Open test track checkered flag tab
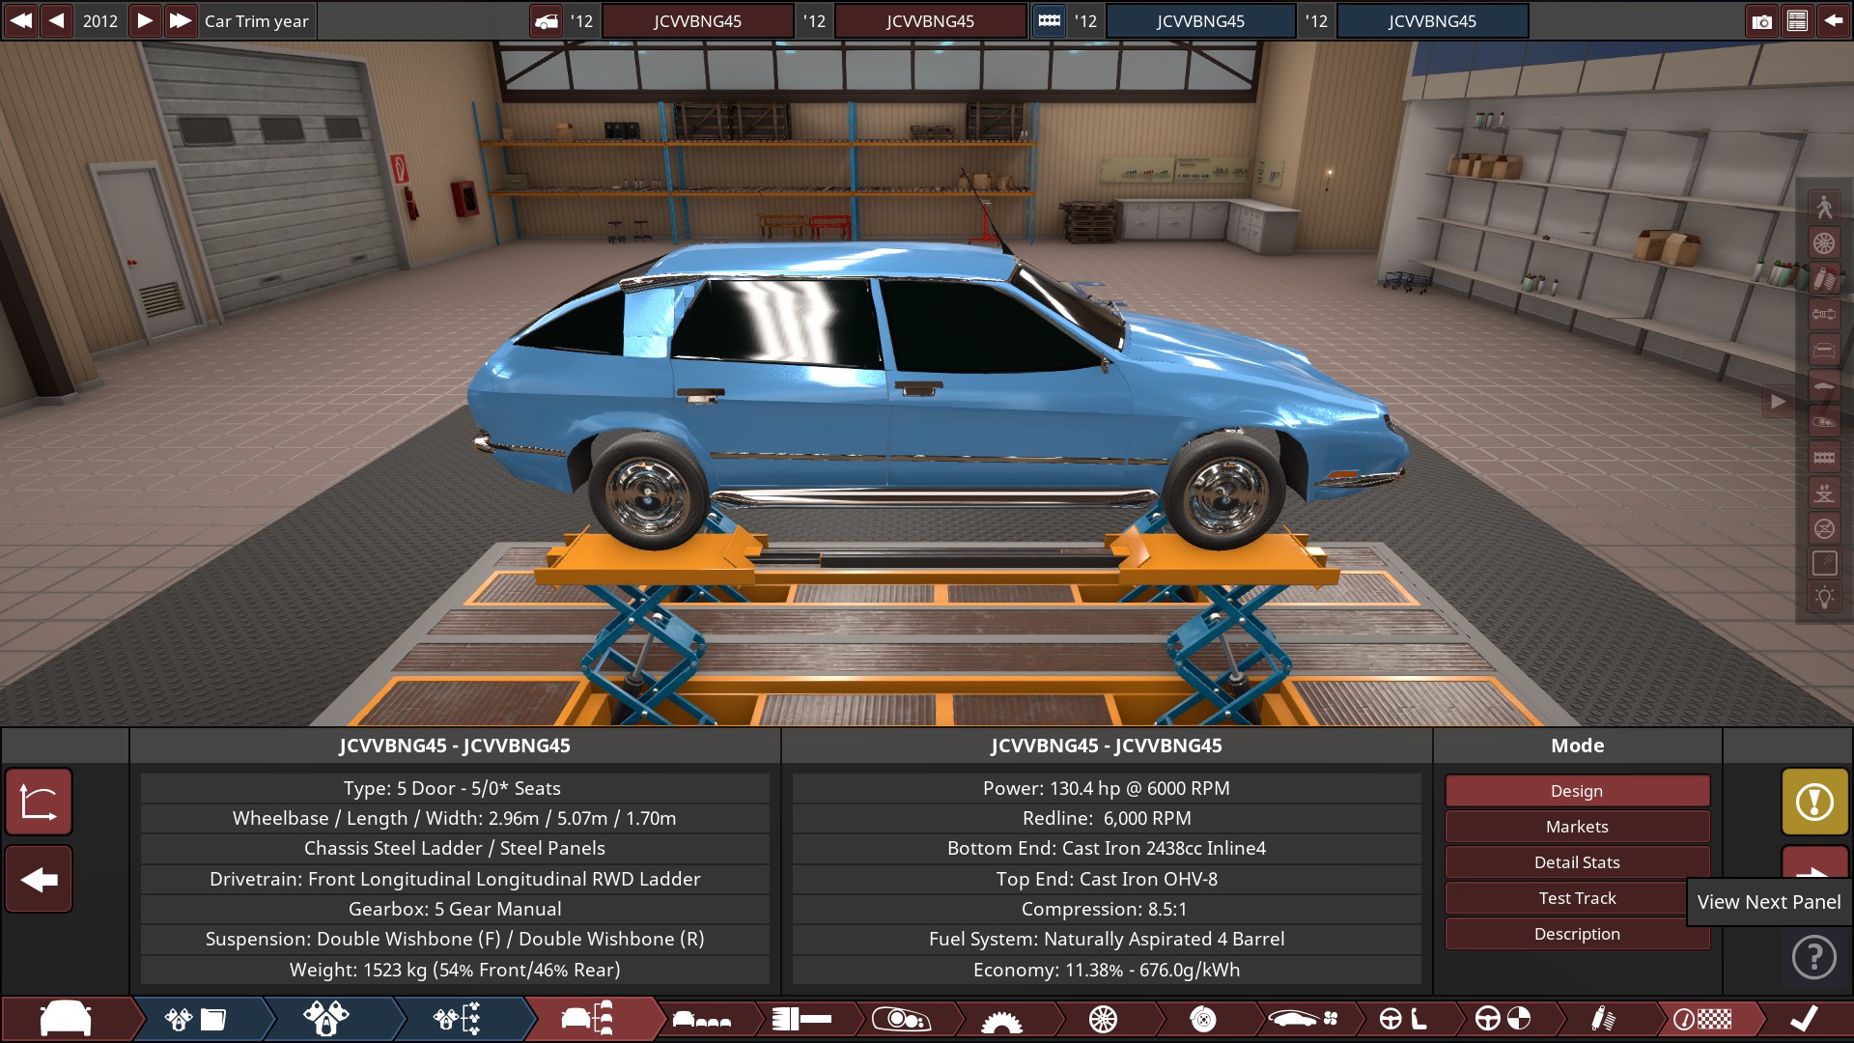 point(1703,1019)
